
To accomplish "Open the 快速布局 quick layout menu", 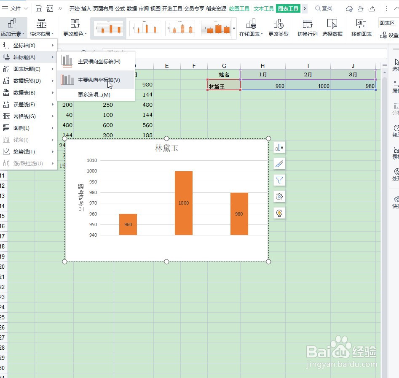I will pos(42,27).
